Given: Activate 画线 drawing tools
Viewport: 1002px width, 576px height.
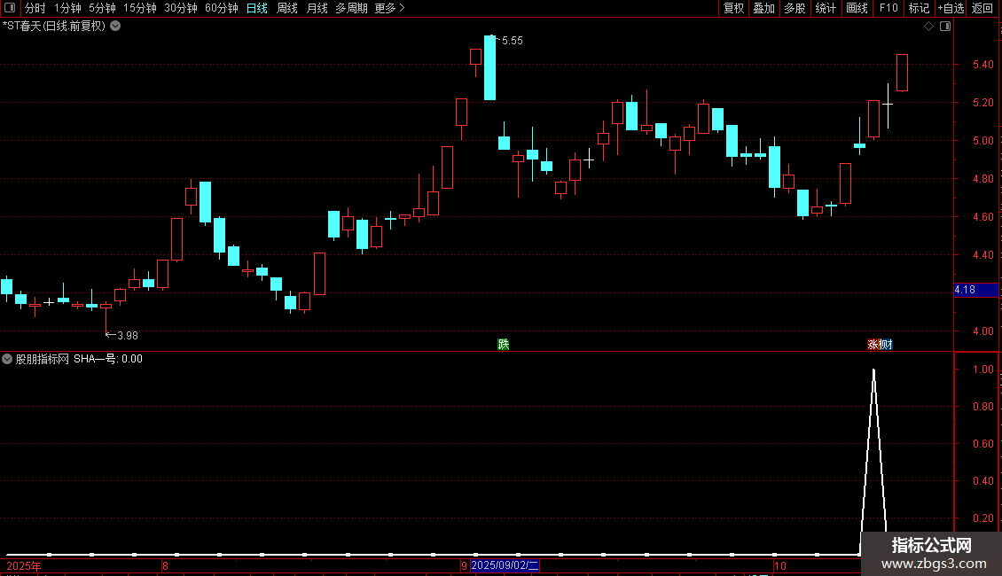Looking at the screenshot, I should pyautogui.click(x=857, y=8).
